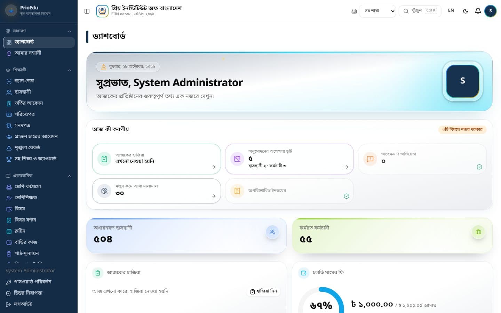Click পাসওয়ার্ড পরিবর্তন link

(x=39, y=282)
